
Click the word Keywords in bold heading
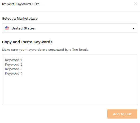pos(43,42)
